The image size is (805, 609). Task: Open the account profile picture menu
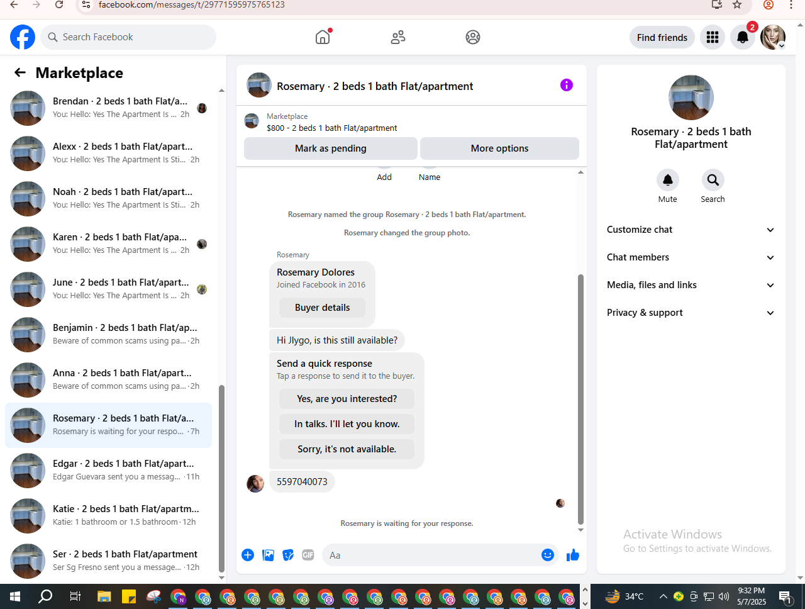point(773,37)
